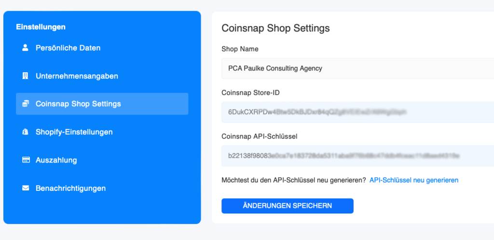Open the Benachrichtigungen settings page
Screen dimensions: 494x240
click(x=70, y=188)
